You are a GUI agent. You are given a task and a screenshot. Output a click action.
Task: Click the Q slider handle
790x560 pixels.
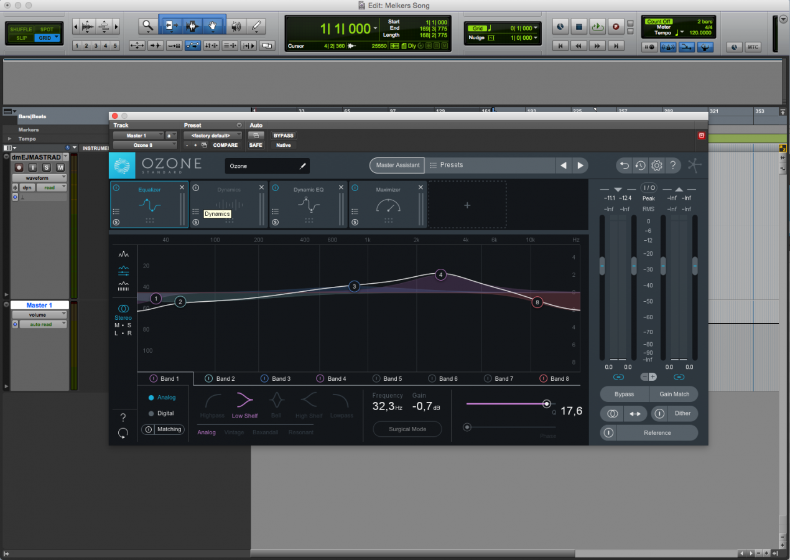(x=546, y=404)
